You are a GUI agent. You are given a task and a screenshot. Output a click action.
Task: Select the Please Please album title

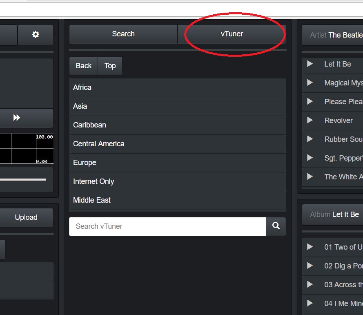click(344, 102)
